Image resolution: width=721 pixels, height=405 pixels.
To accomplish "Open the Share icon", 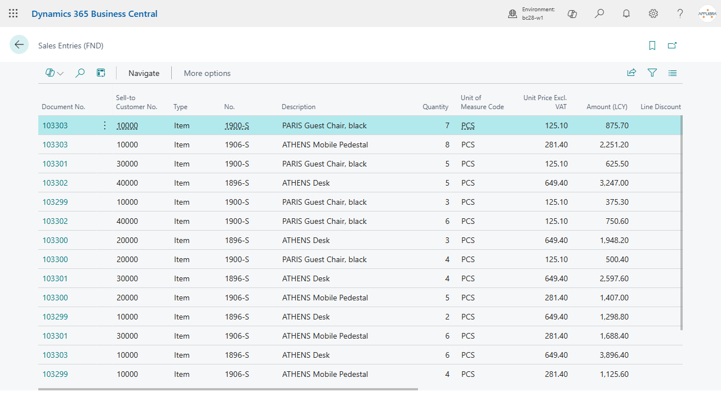I will [631, 73].
